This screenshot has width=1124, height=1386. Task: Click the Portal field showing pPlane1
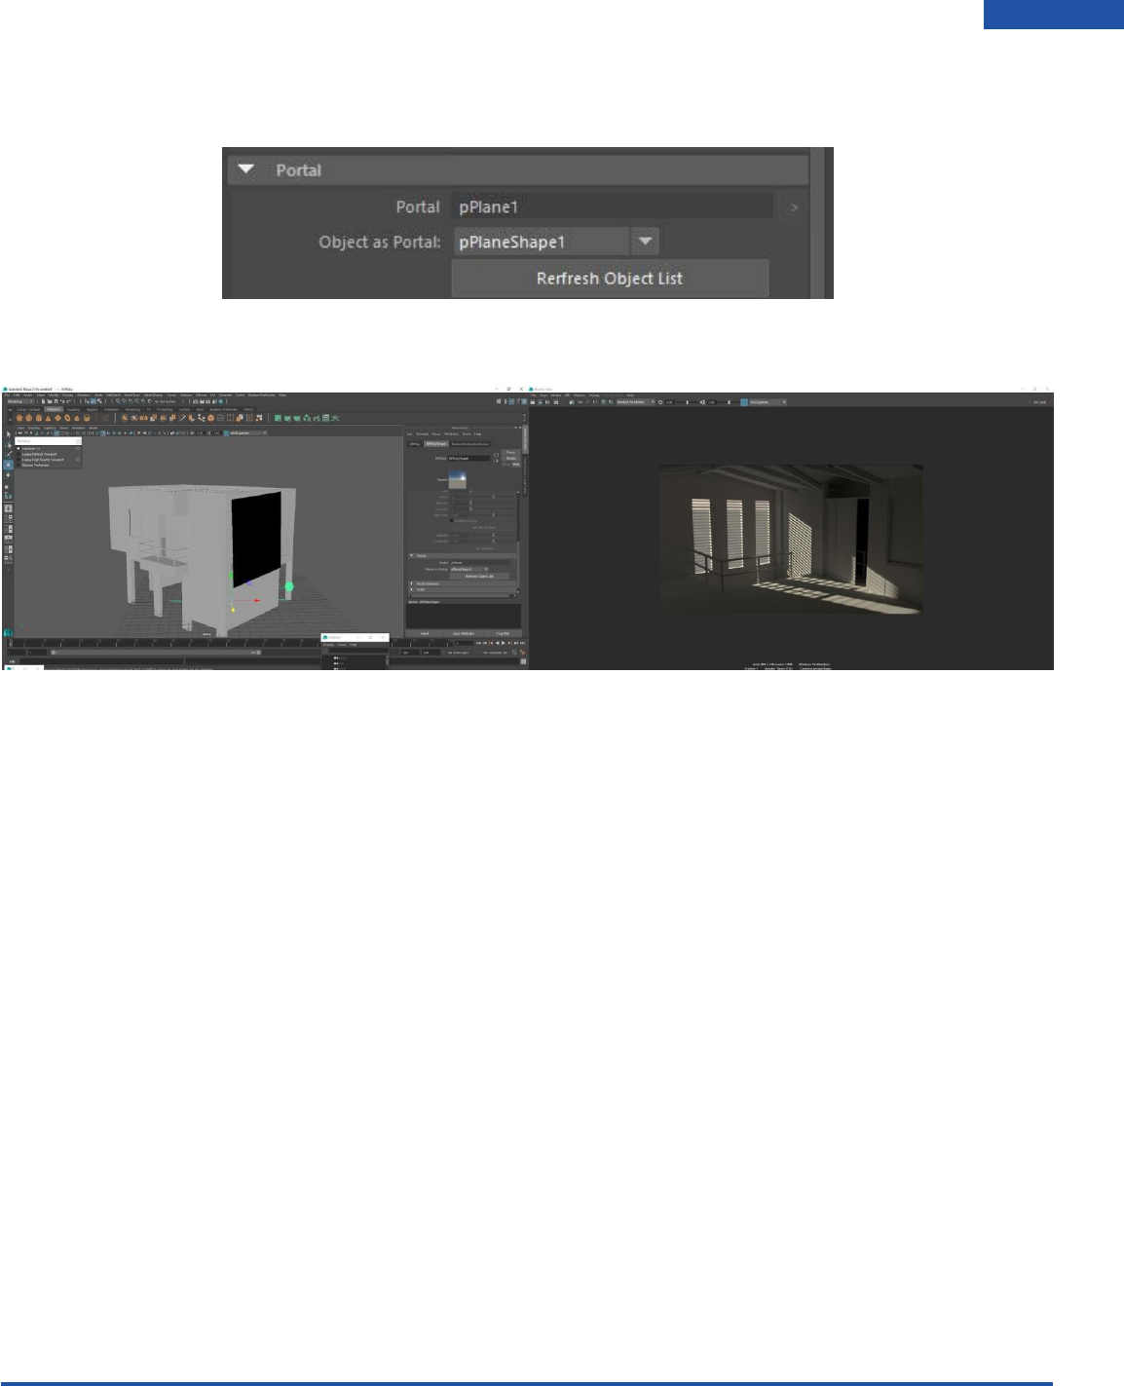pyautogui.click(x=613, y=206)
